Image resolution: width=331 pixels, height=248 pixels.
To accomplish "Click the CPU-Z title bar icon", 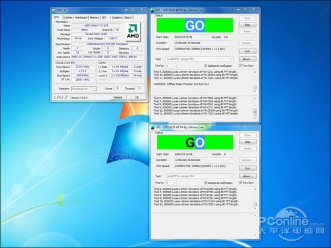I will [x=53, y=11].
